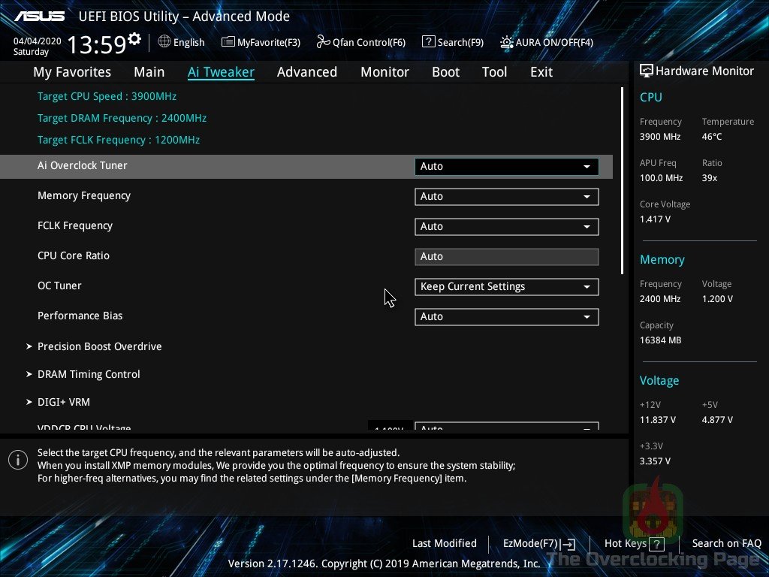Screen dimensions: 769x577
Task: Expand the DIGI+ VRM section
Action: point(63,402)
